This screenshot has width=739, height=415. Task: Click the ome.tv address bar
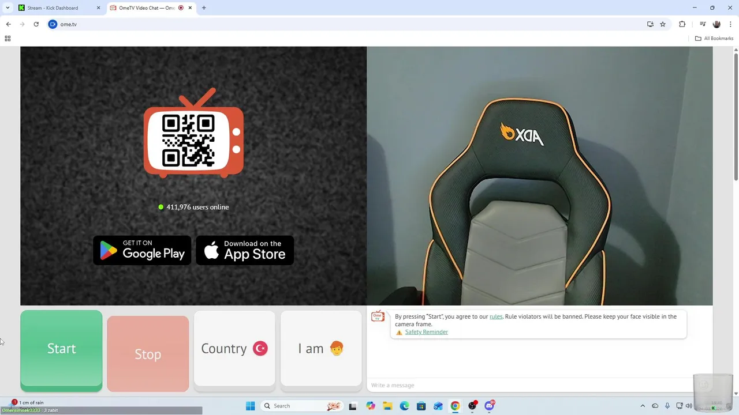[346, 24]
